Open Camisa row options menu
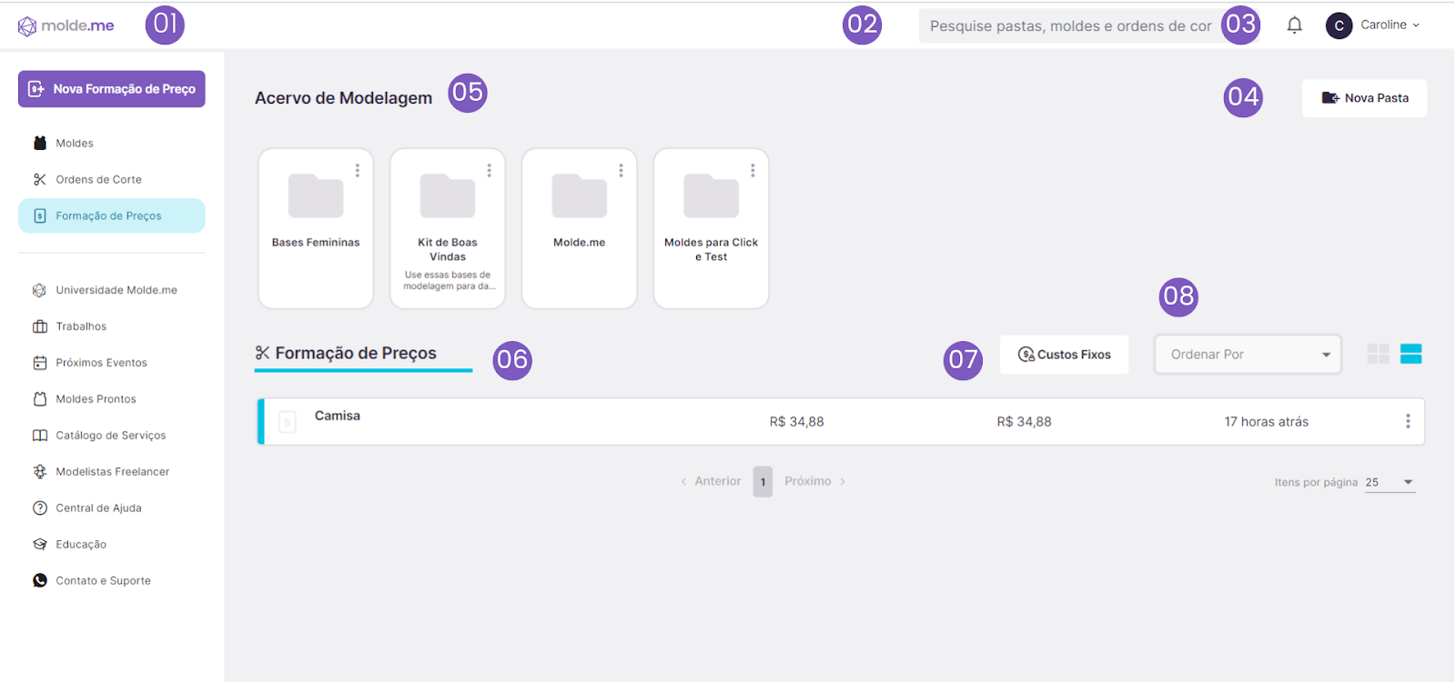 (x=1408, y=422)
